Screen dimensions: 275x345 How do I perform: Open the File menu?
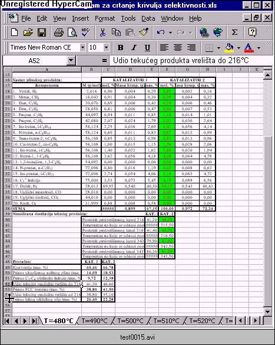click(x=26, y=18)
